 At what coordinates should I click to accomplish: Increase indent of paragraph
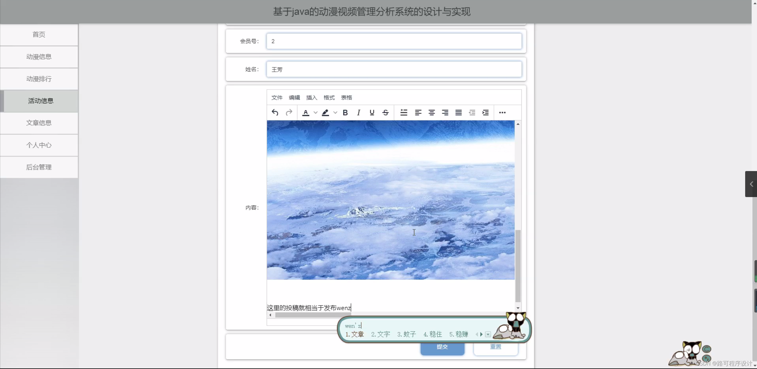(485, 113)
